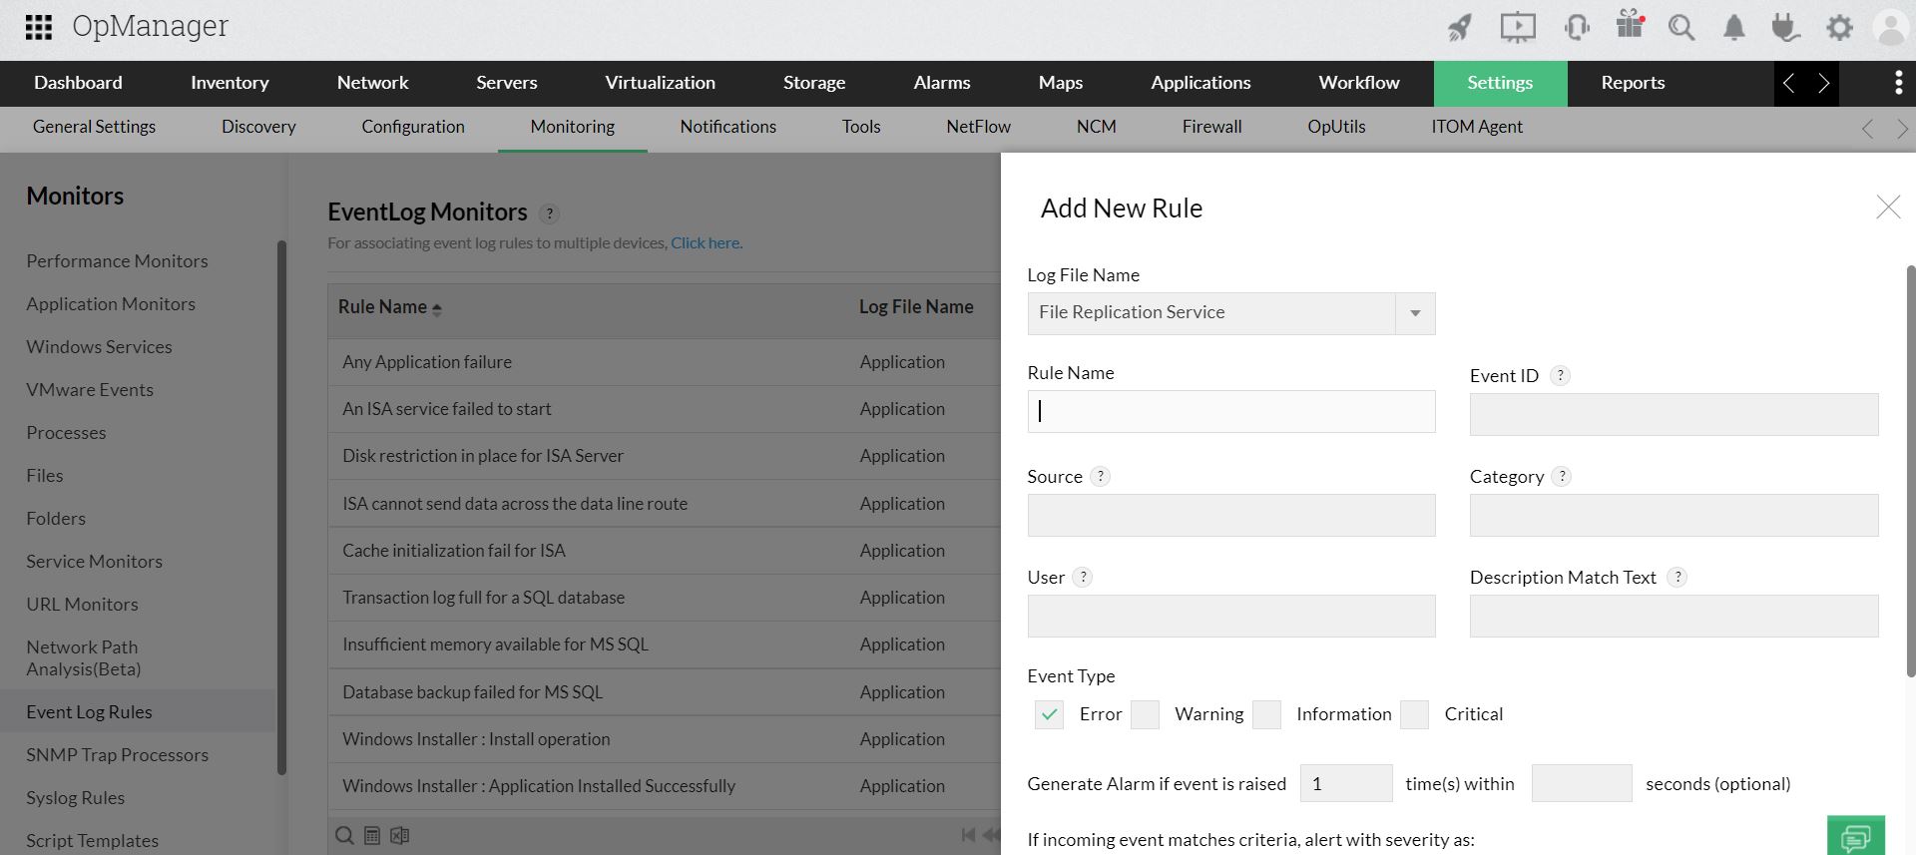Image resolution: width=1916 pixels, height=855 pixels.
Task: Open the live chat widget icon
Action: pyautogui.click(x=1856, y=836)
